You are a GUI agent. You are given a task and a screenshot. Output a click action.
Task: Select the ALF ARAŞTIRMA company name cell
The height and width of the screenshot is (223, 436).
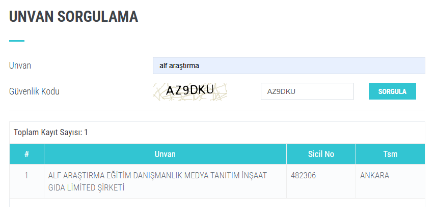coord(165,181)
